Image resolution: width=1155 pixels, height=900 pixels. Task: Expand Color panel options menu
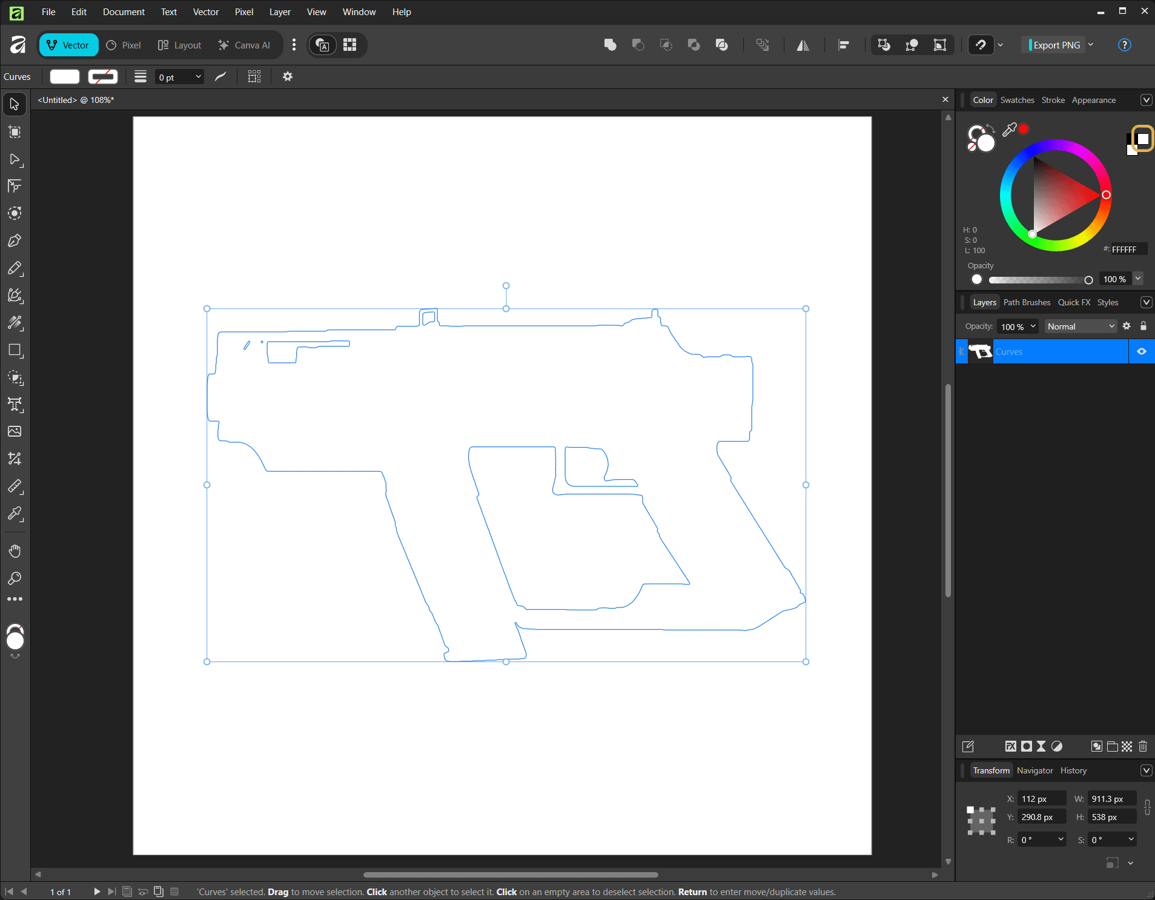pos(1146,100)
